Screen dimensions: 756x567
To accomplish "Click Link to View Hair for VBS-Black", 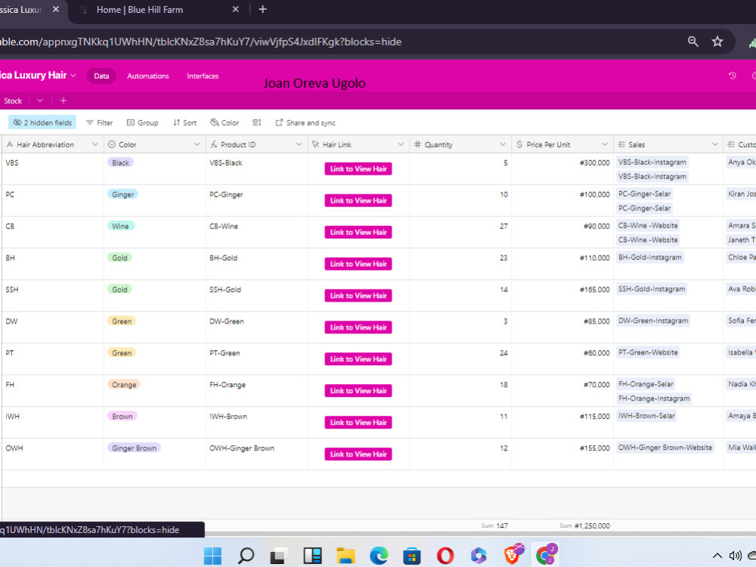I will [x=358, y=169].
